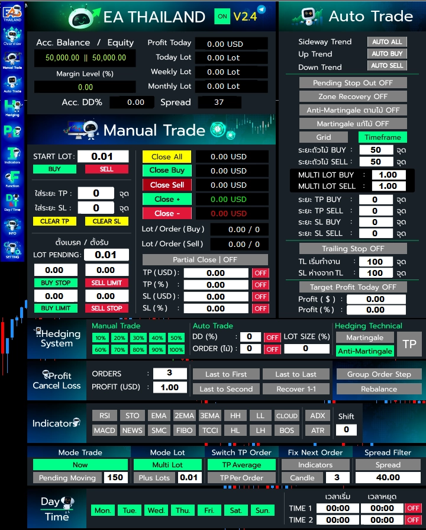Click AUTO SELL for Down Trend

(x=387, y=65)
